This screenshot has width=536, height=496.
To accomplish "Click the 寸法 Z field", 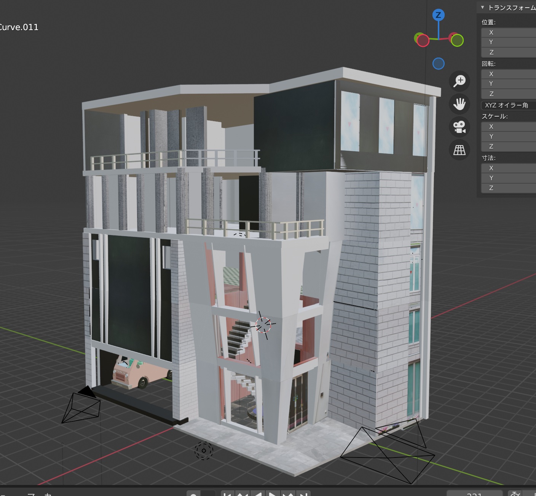I will pyautogui.click(x=509, y=188).
